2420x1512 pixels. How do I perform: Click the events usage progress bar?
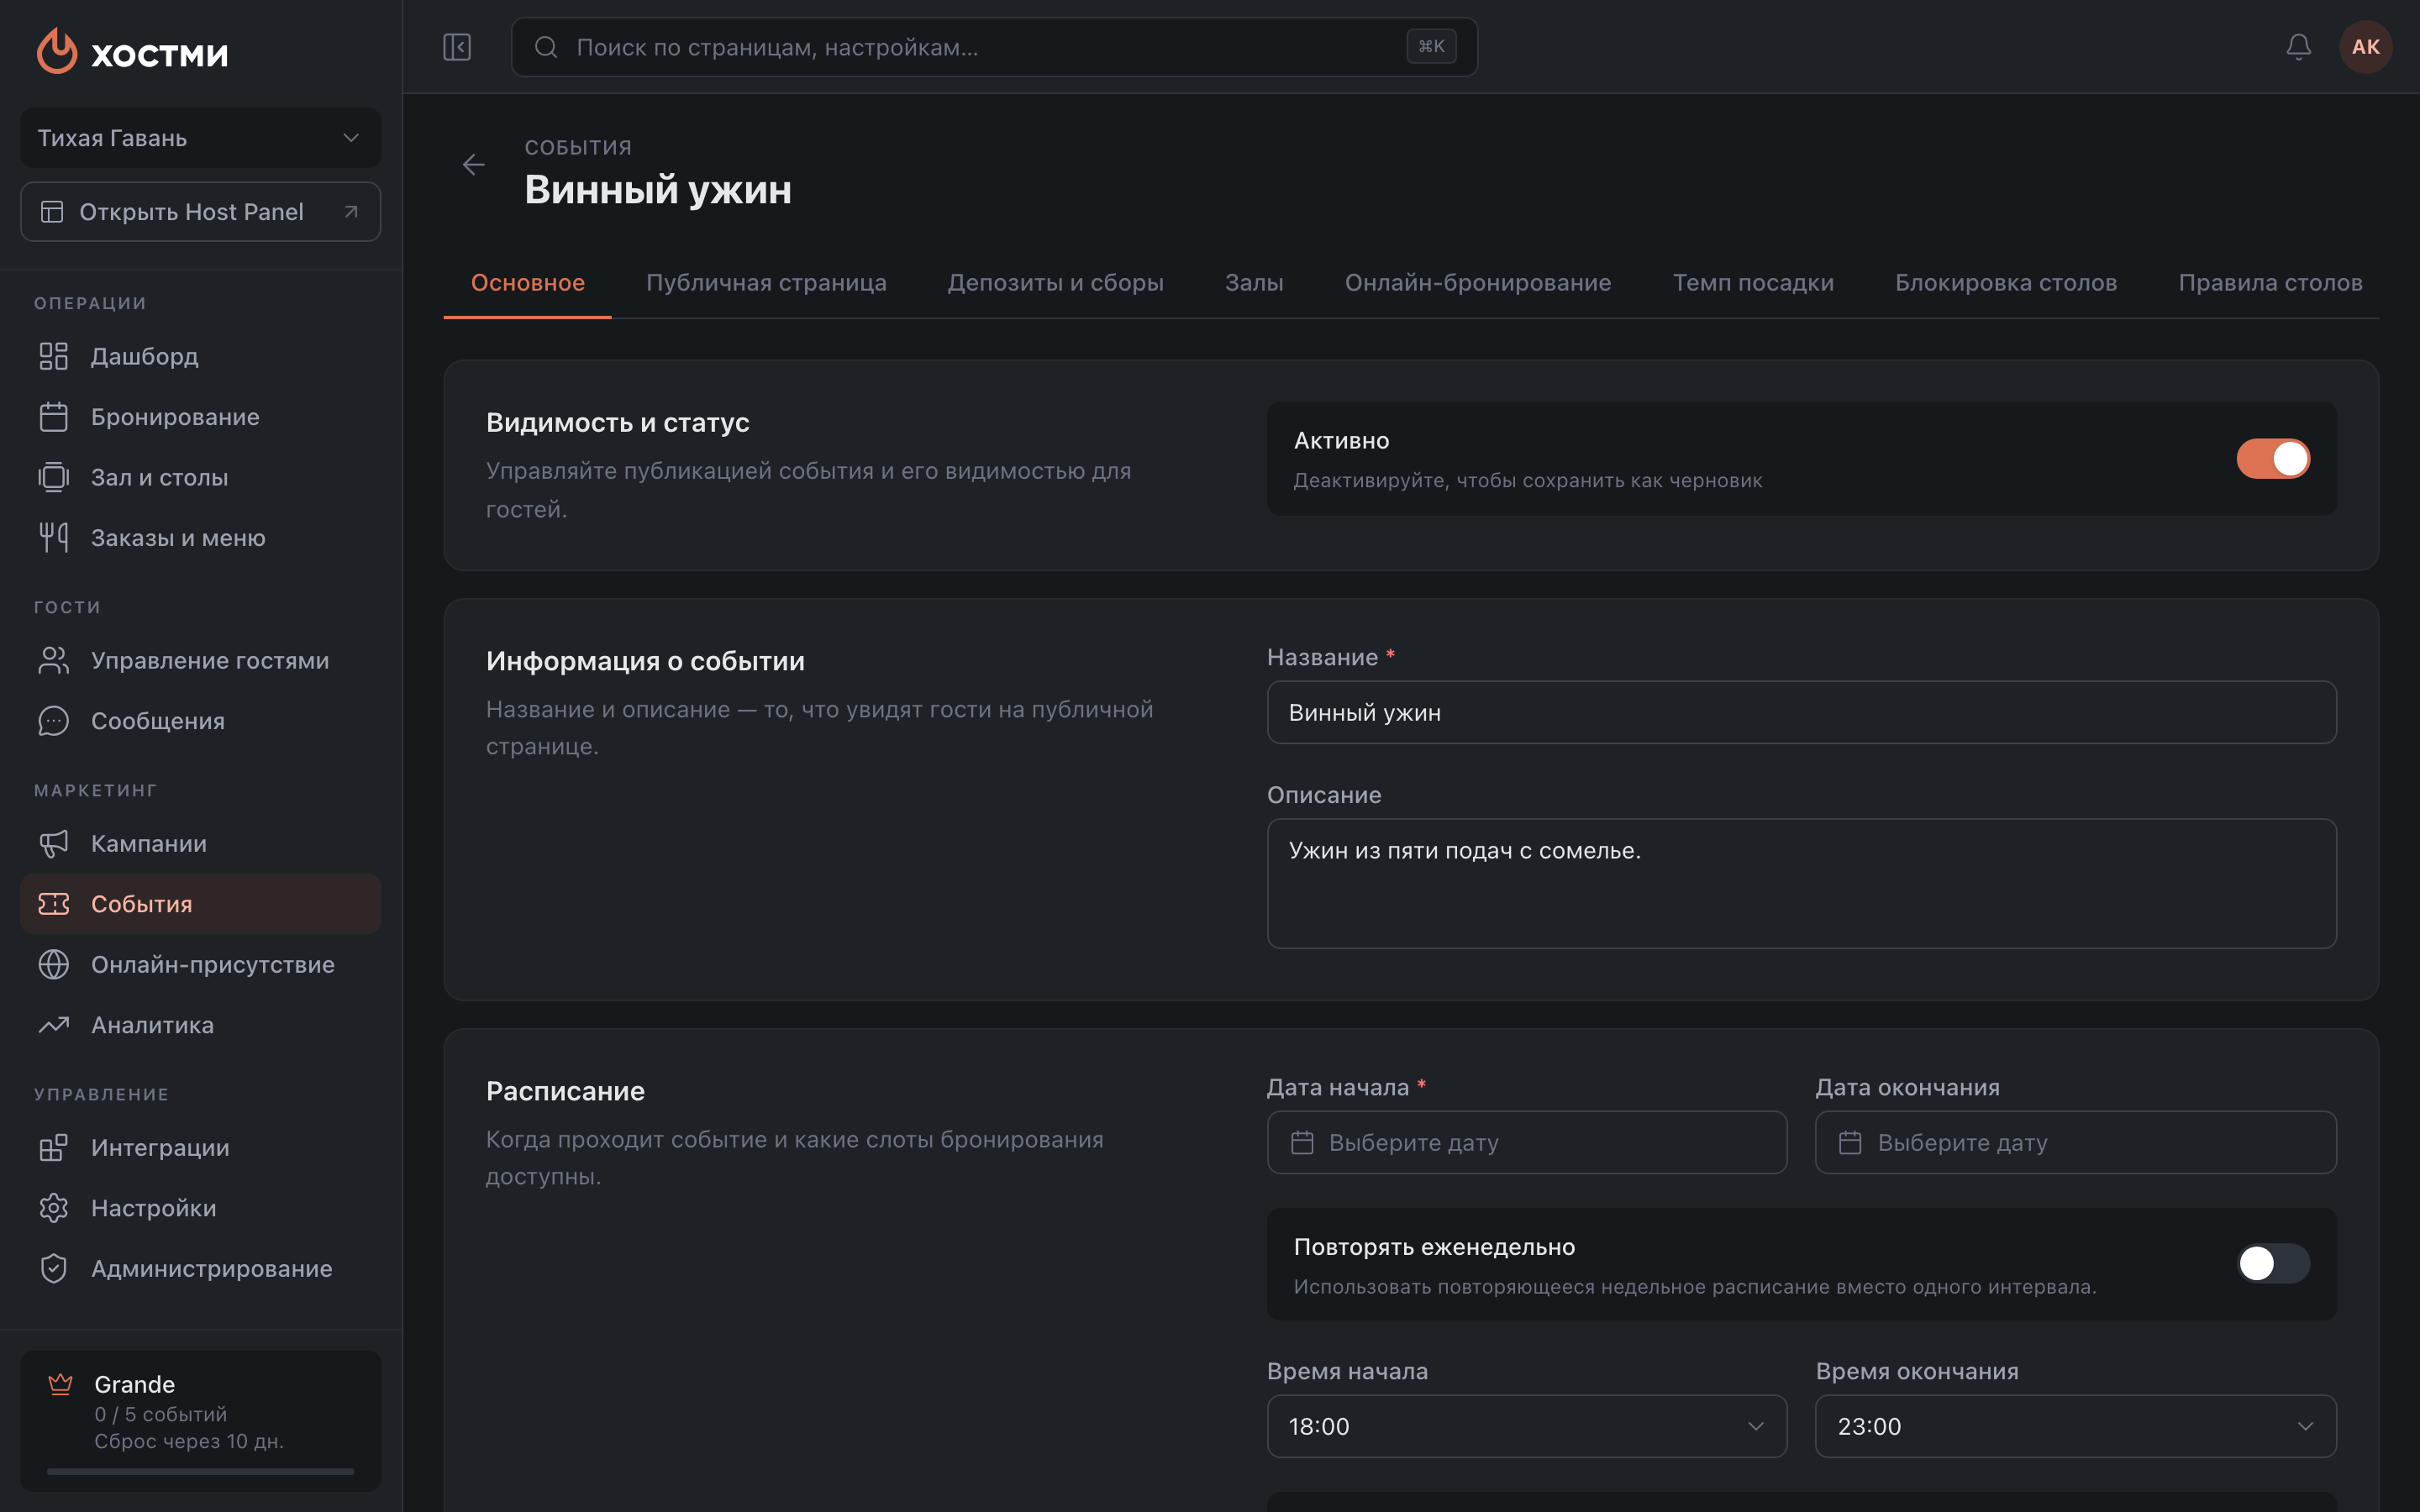coord(200,1471)
